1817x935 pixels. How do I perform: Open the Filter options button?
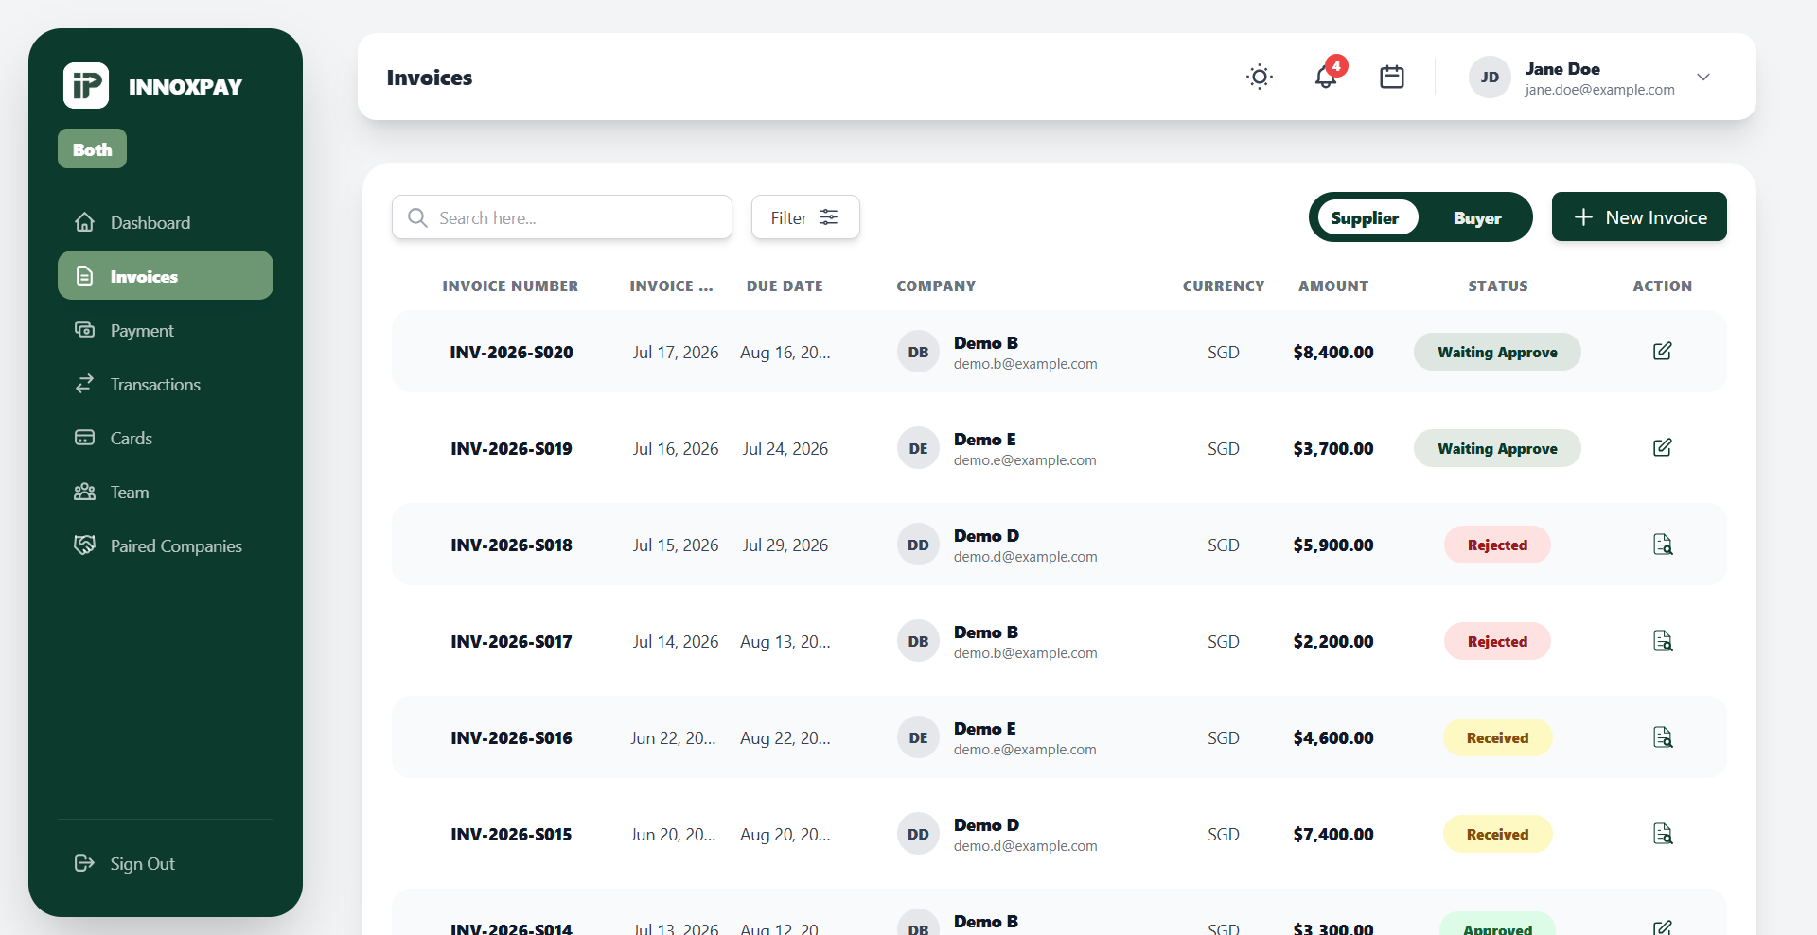click(x=805, y=217)
